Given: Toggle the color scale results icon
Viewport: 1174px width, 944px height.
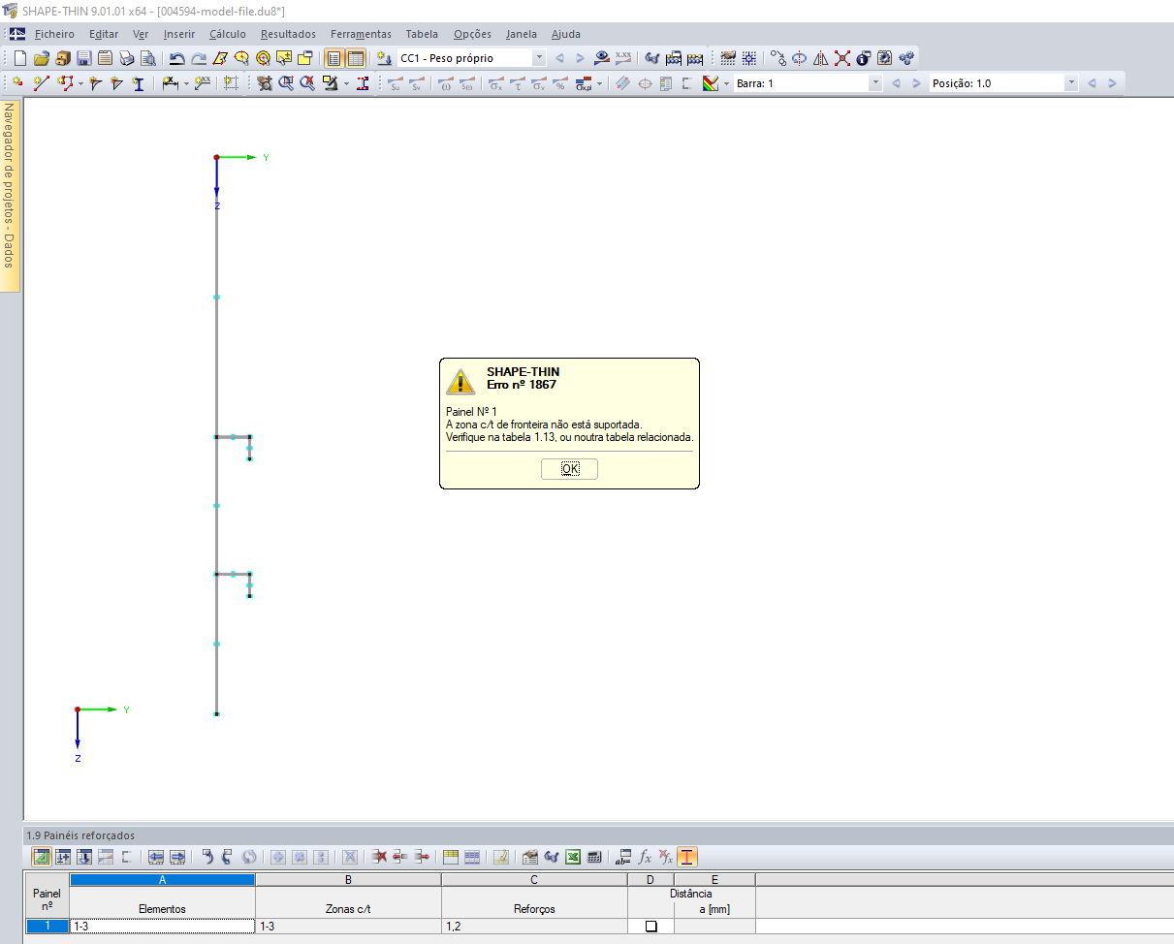Looking at the screenshot, I should click(x=711, y=84).
